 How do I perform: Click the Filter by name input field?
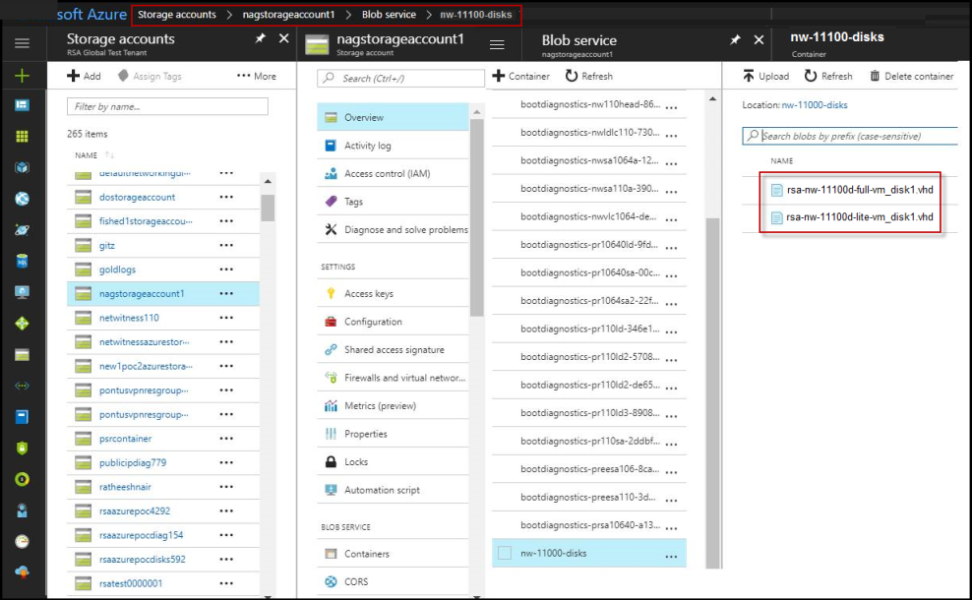click(167, 106)
